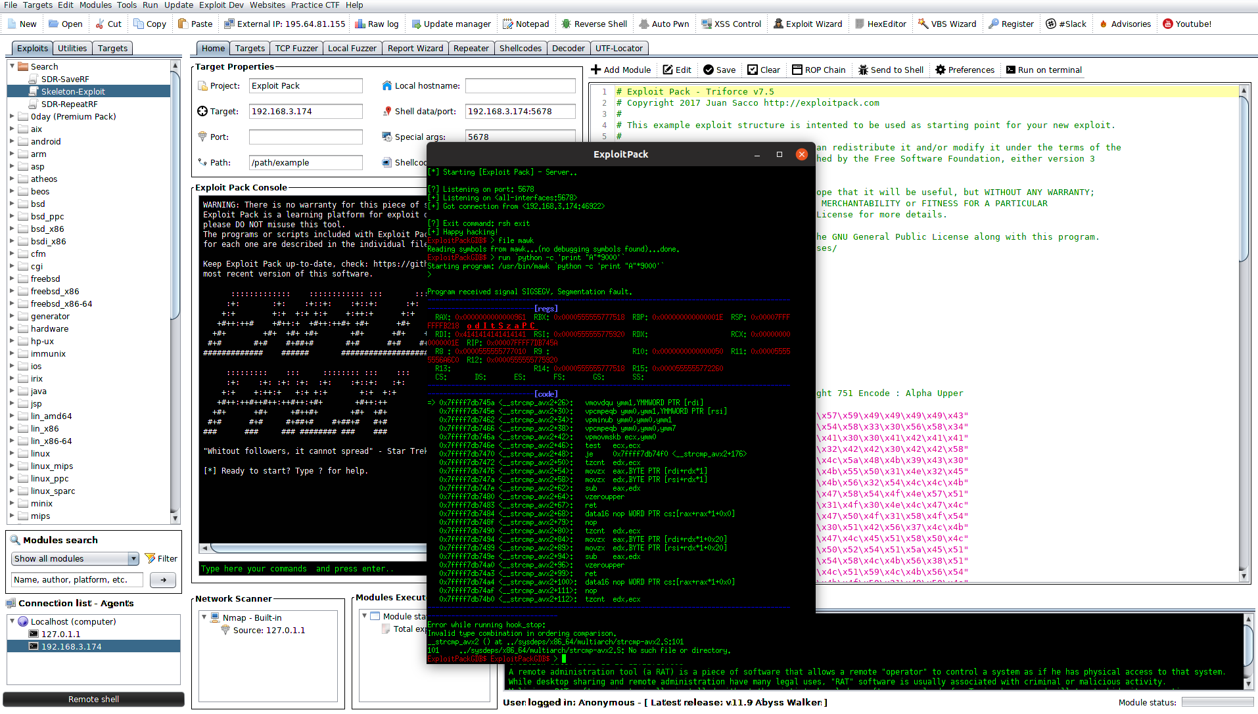Expand the 0day (Premium Pack) folder
The width and height of the screenshot is (1258, 714).
click(x=12, y=116)
